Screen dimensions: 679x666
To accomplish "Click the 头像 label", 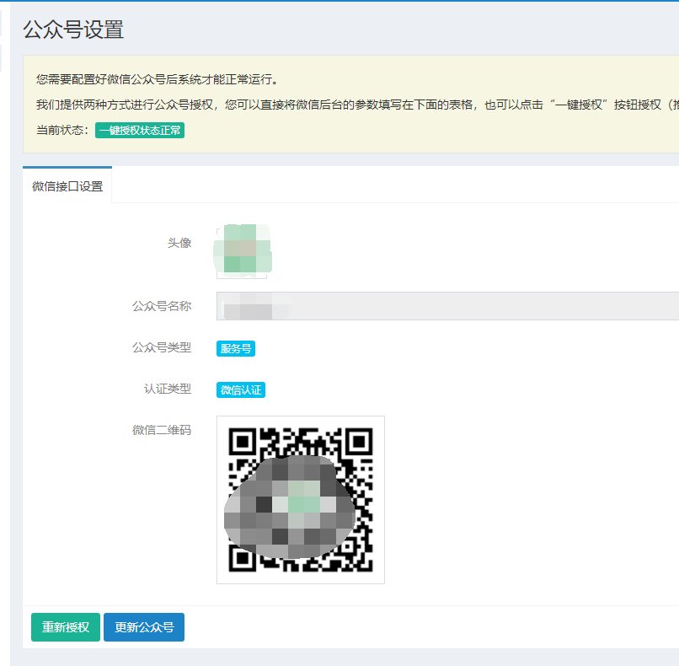I will tap(179, 243).
